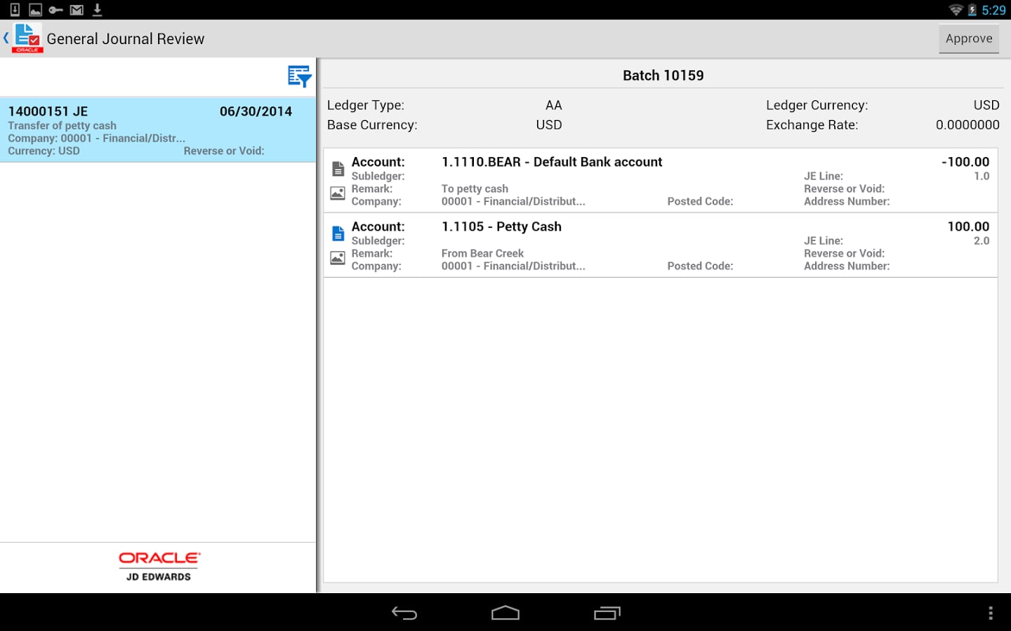This screenshot has height=631, width=1011.
Task: Tap the Android back navigation button
Action: point(404,613)
